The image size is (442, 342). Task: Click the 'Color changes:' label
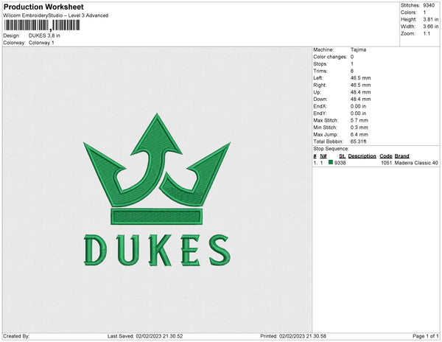(330, 57)
